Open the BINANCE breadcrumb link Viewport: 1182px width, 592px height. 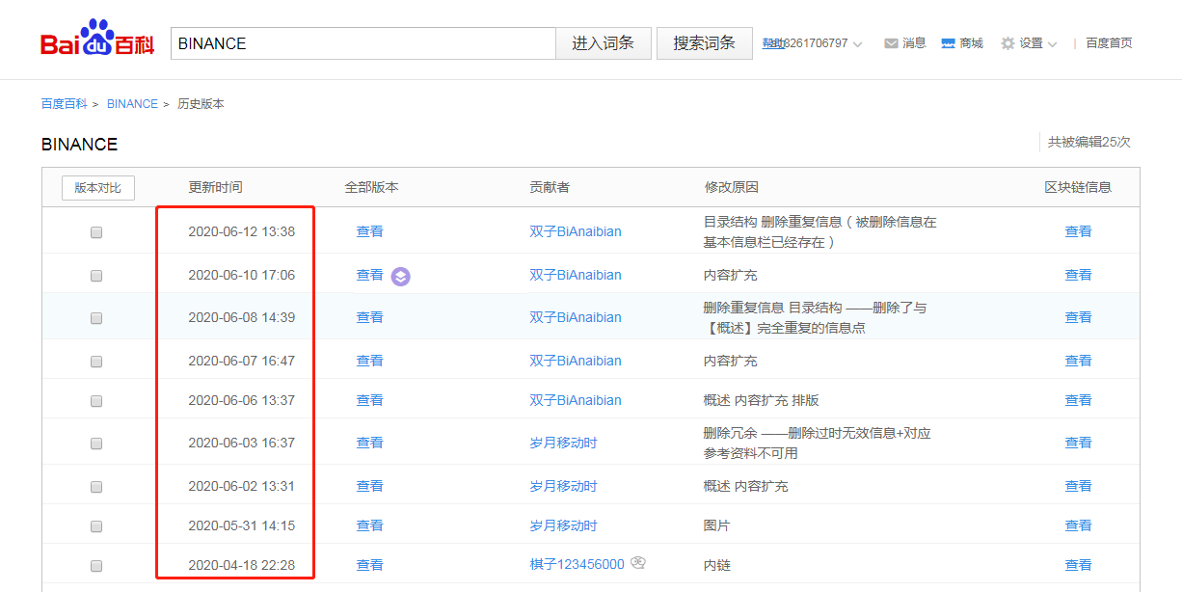click(132, 104)
